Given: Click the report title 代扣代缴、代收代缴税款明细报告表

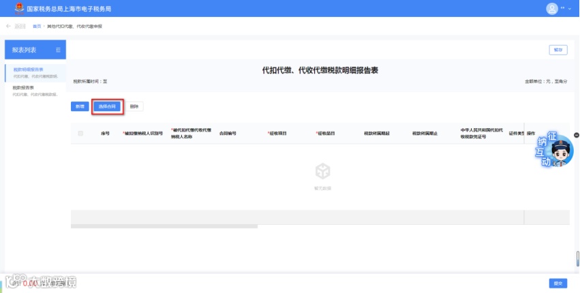Looking at the screenshot, I should pos(320,70).
